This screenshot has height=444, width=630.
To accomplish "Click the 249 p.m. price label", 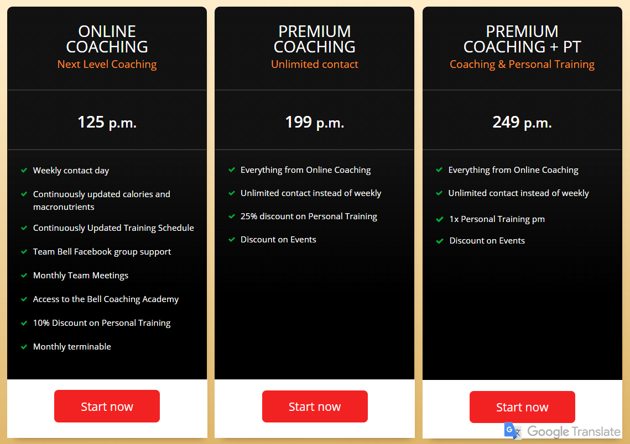I will [x=522, y=121].
